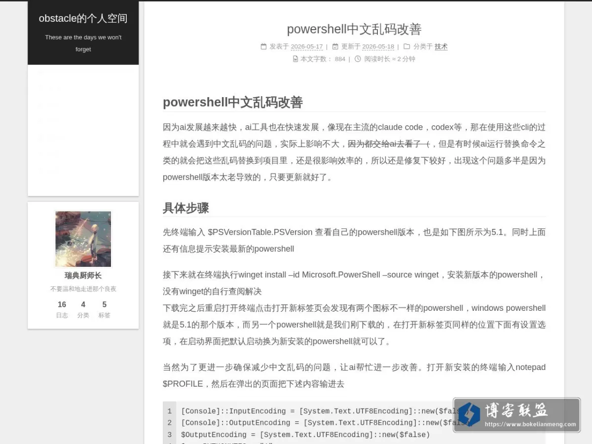
Task: Open the obstacle的个人空间 site title
Action: [x=83, y=18]
